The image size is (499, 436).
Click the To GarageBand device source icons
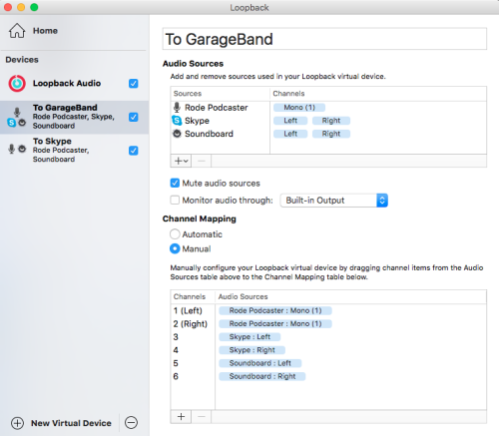17,117
